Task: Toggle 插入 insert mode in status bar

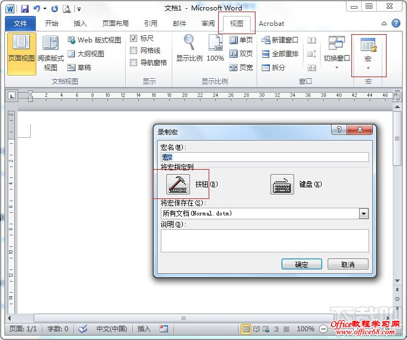Action: tap(144, 329)
